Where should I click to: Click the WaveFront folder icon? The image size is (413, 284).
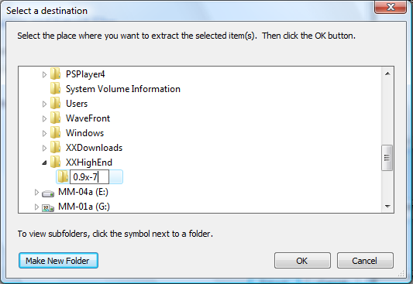[x=56, y=118]
